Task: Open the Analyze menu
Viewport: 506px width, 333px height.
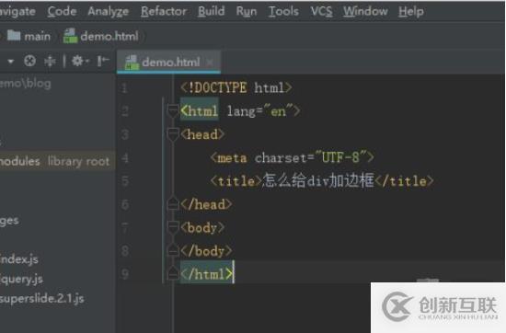Action: click(x=109, y=12)
